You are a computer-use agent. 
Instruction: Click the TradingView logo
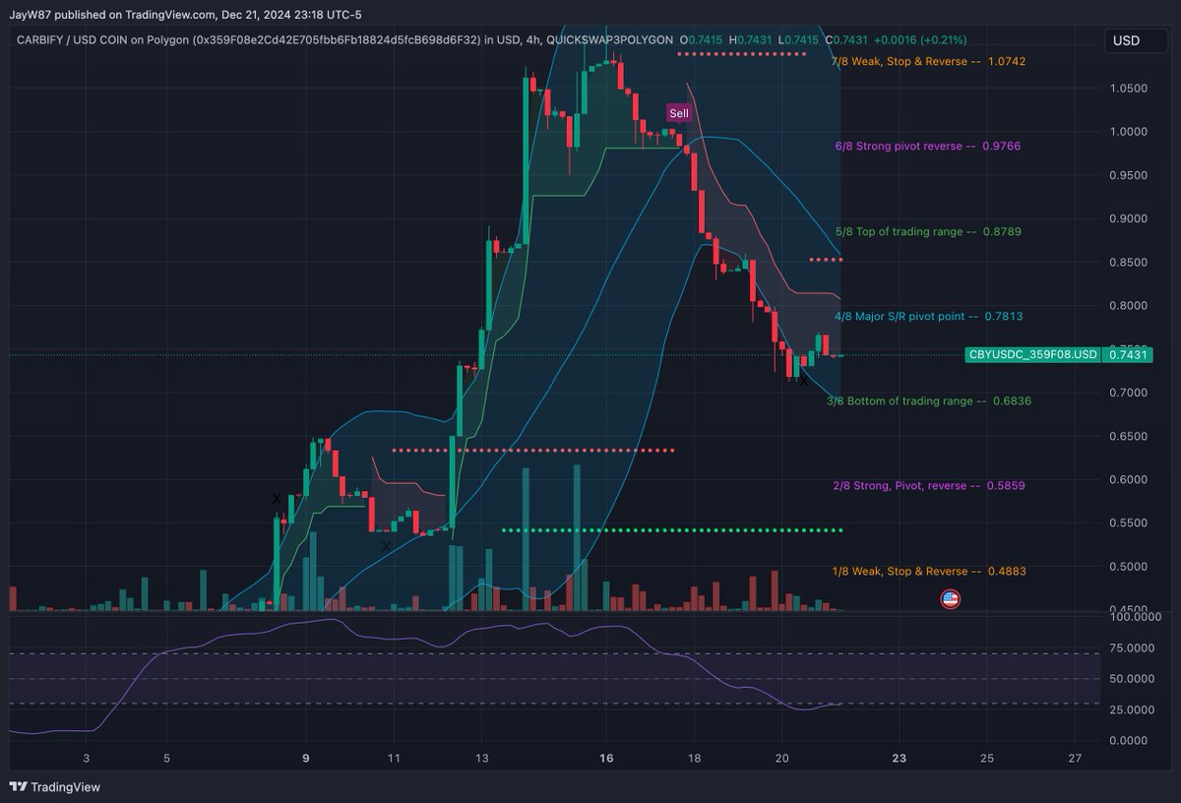[54, 786]
